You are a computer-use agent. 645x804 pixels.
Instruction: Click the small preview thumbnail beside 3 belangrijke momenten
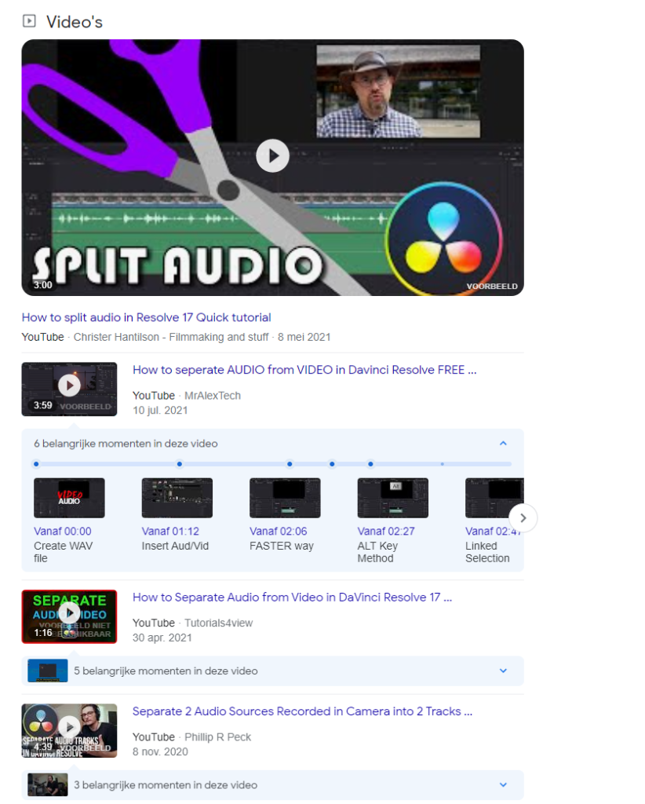[48, 784]
